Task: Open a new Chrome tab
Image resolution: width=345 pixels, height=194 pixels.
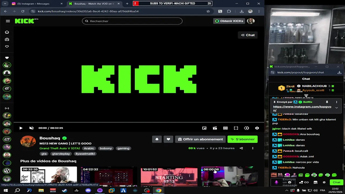Action: 127,4
